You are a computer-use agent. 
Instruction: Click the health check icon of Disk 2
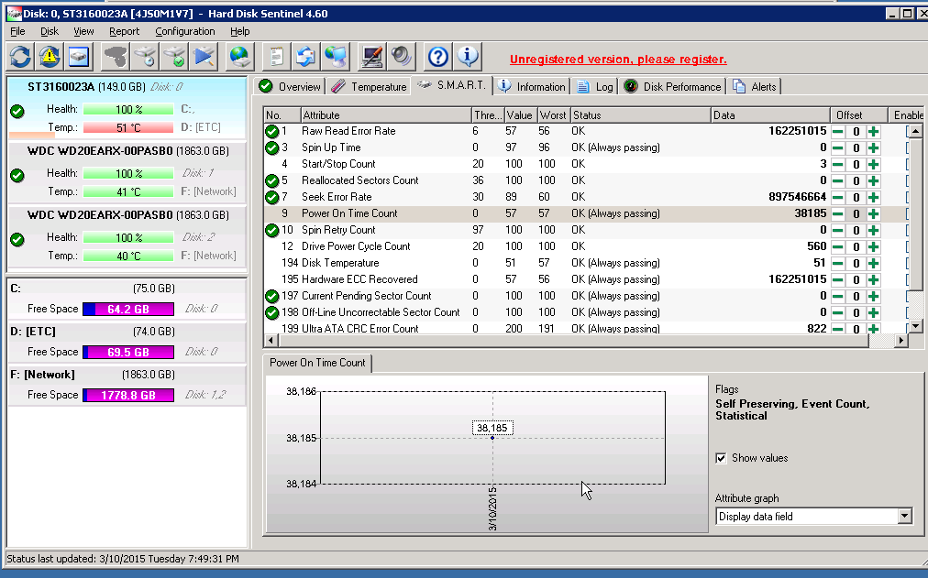17,239
